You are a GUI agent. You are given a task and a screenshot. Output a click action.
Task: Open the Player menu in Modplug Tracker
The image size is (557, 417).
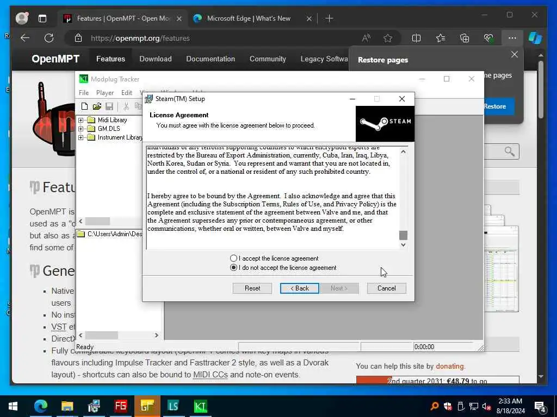(105, 93)
